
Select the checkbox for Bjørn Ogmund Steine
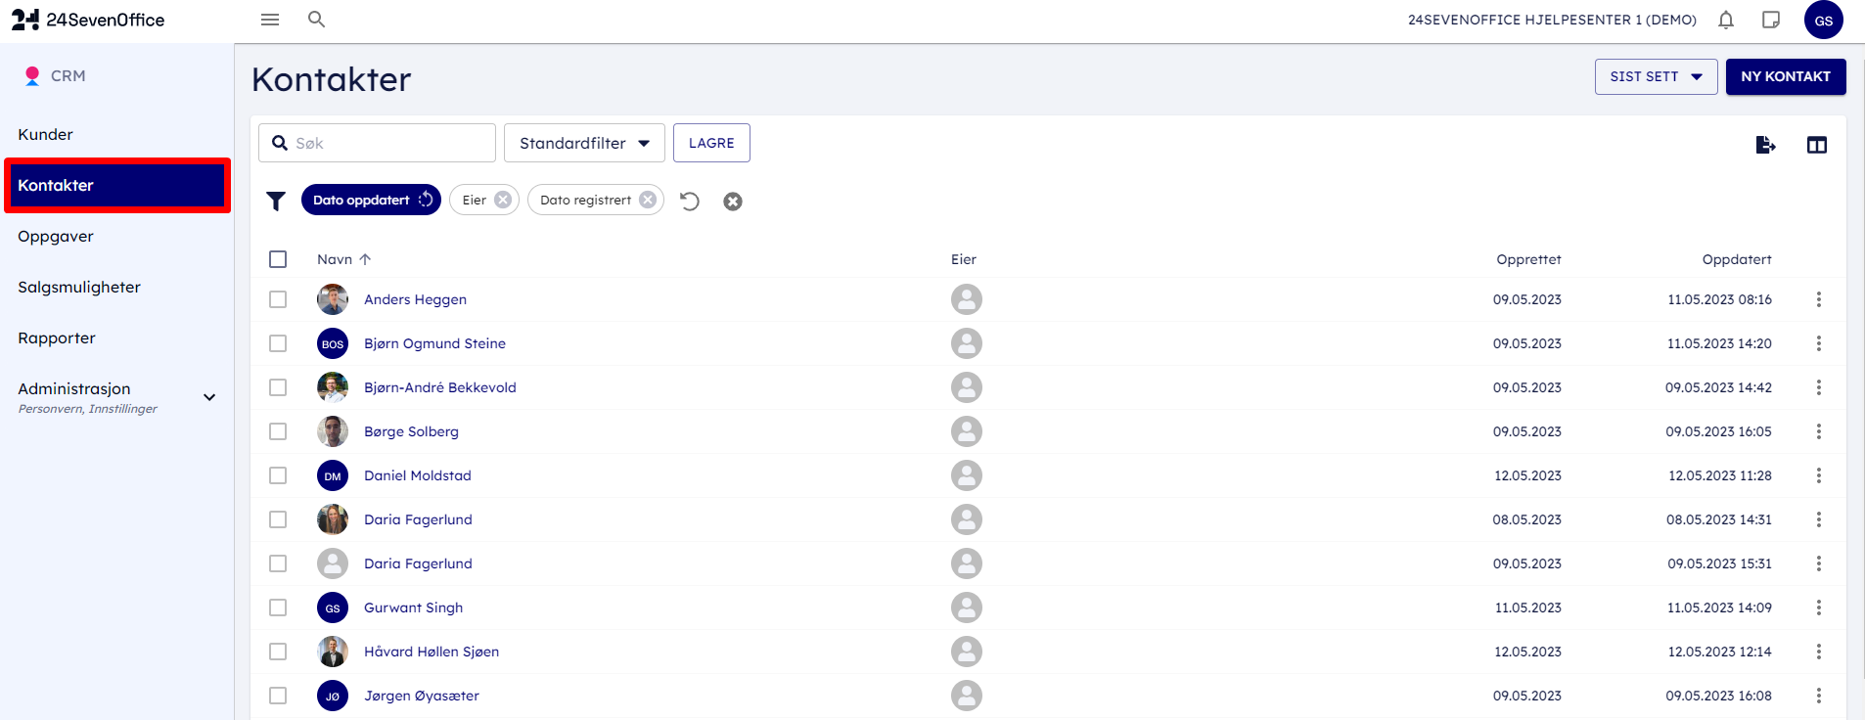pos(278,343)
